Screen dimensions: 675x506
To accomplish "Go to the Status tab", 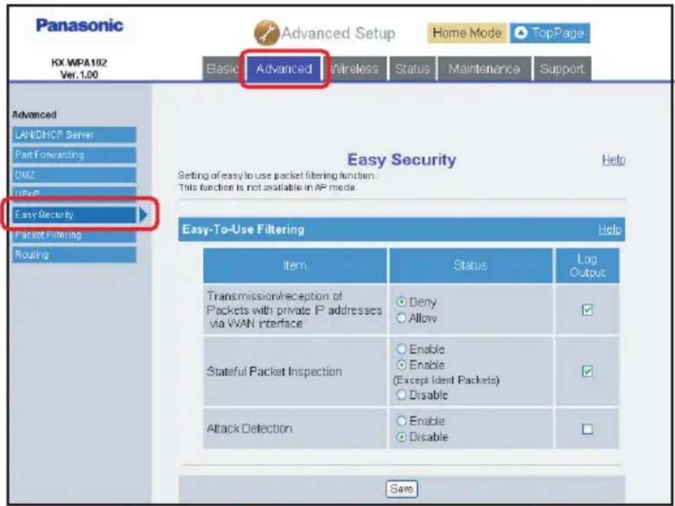I will (x=412, y=69).
